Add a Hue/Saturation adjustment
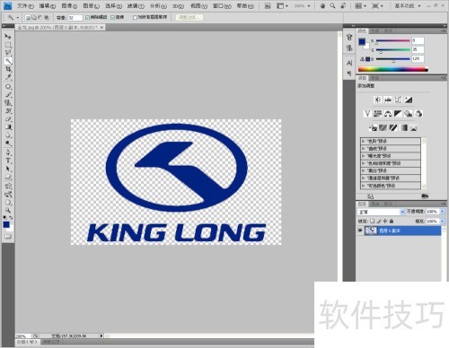Image resolution: width=449 pixels, height=348 pixels. coord(378,114)
